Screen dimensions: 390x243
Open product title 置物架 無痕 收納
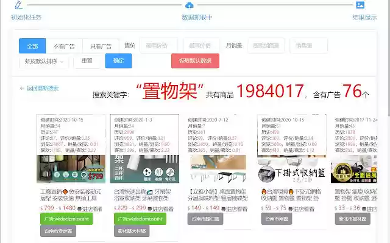[x=356, y=195]
